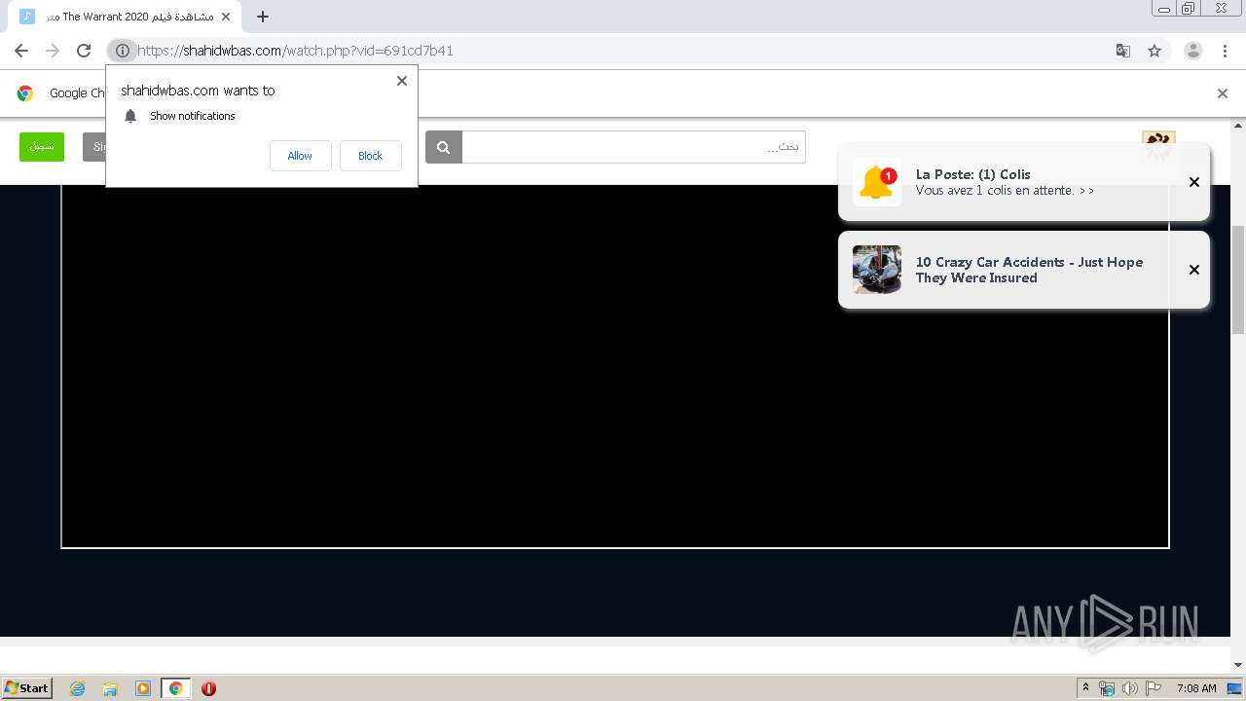Click the black video player area

(615, 365)
